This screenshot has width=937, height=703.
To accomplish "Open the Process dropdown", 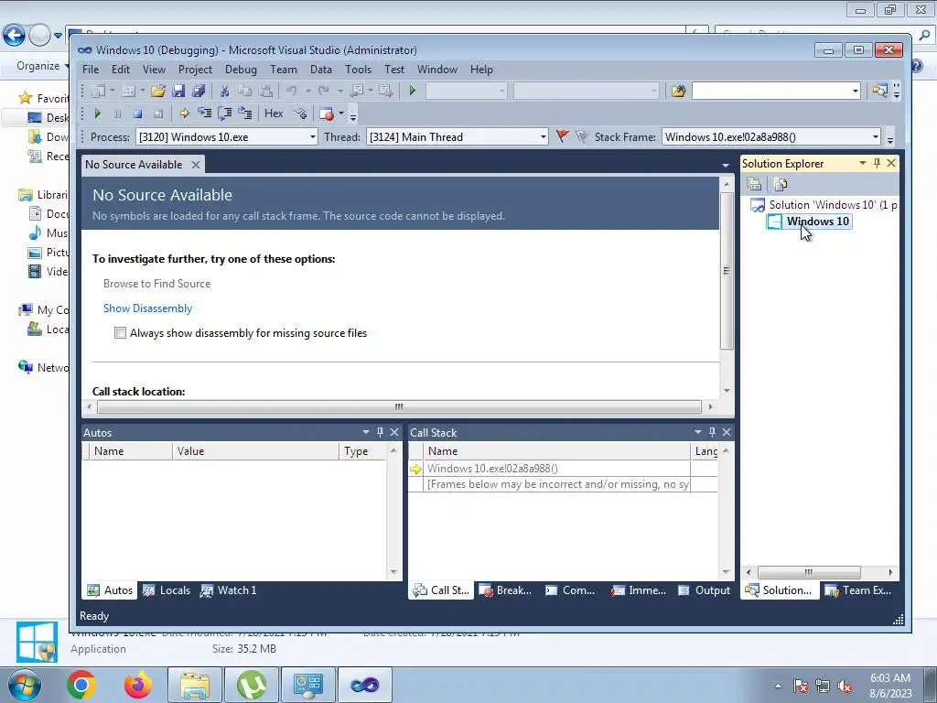I will coord(312,137).
